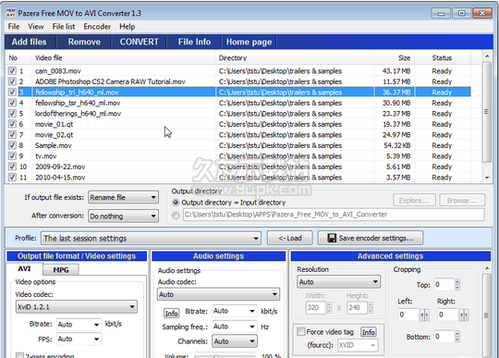The width and height of the screenshot is (499, 358).
Task: Click cropping Top value stepper
Action: pyautogui.click(x=457, y=284)
